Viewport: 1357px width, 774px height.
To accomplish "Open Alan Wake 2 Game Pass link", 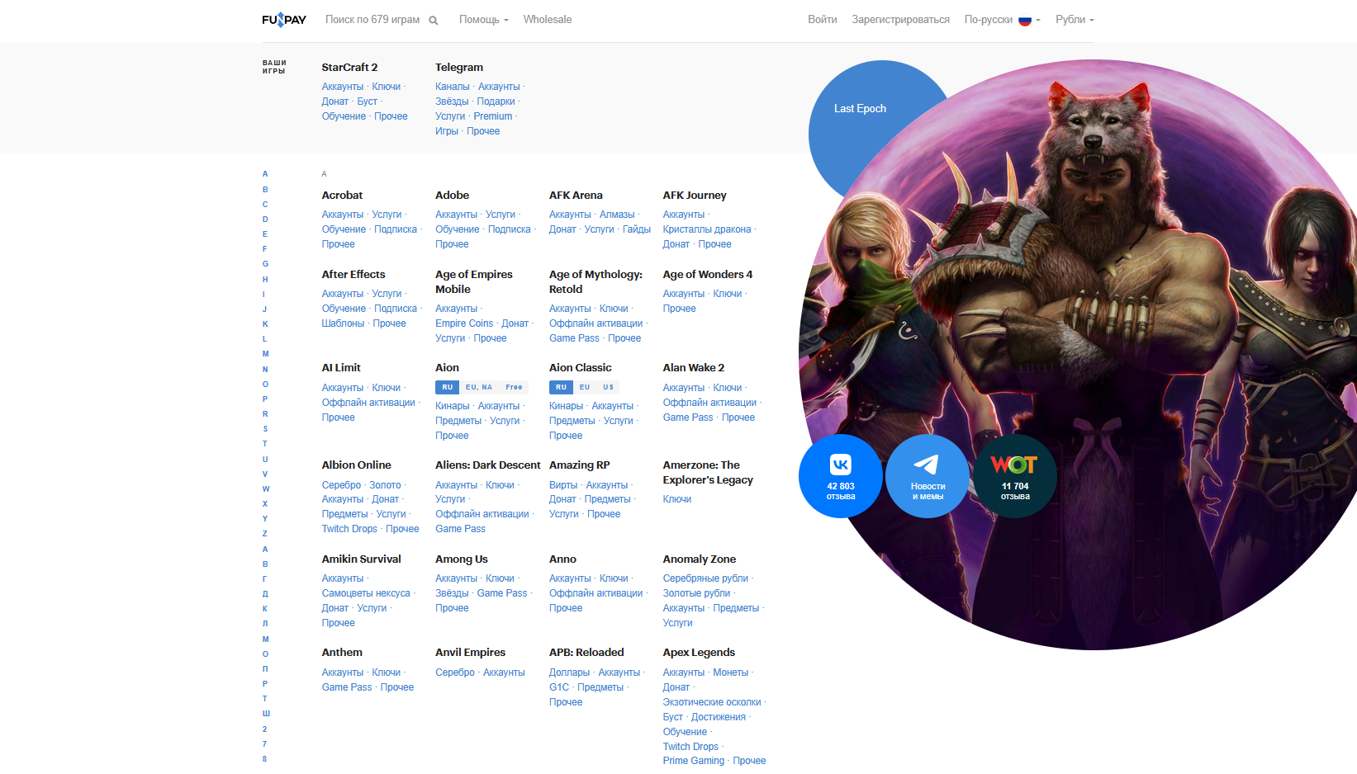I will (x=688, y=418).
